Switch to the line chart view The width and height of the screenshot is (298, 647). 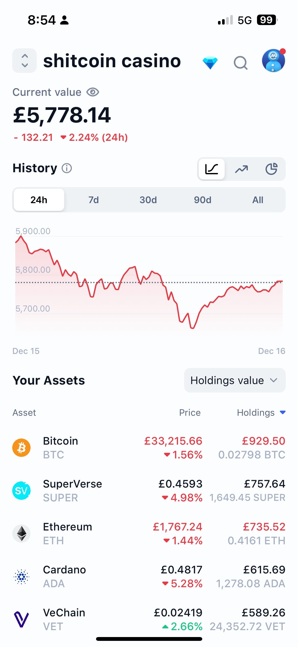pos(211,169)
